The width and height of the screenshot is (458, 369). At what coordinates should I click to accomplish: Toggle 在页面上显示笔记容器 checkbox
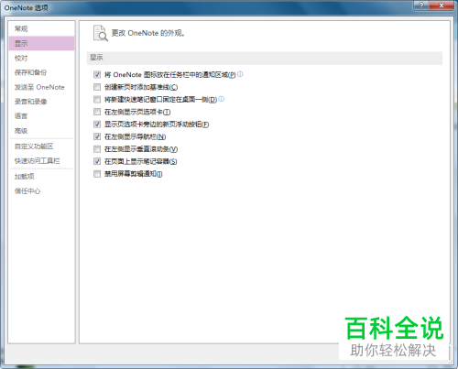click(97, 161)
